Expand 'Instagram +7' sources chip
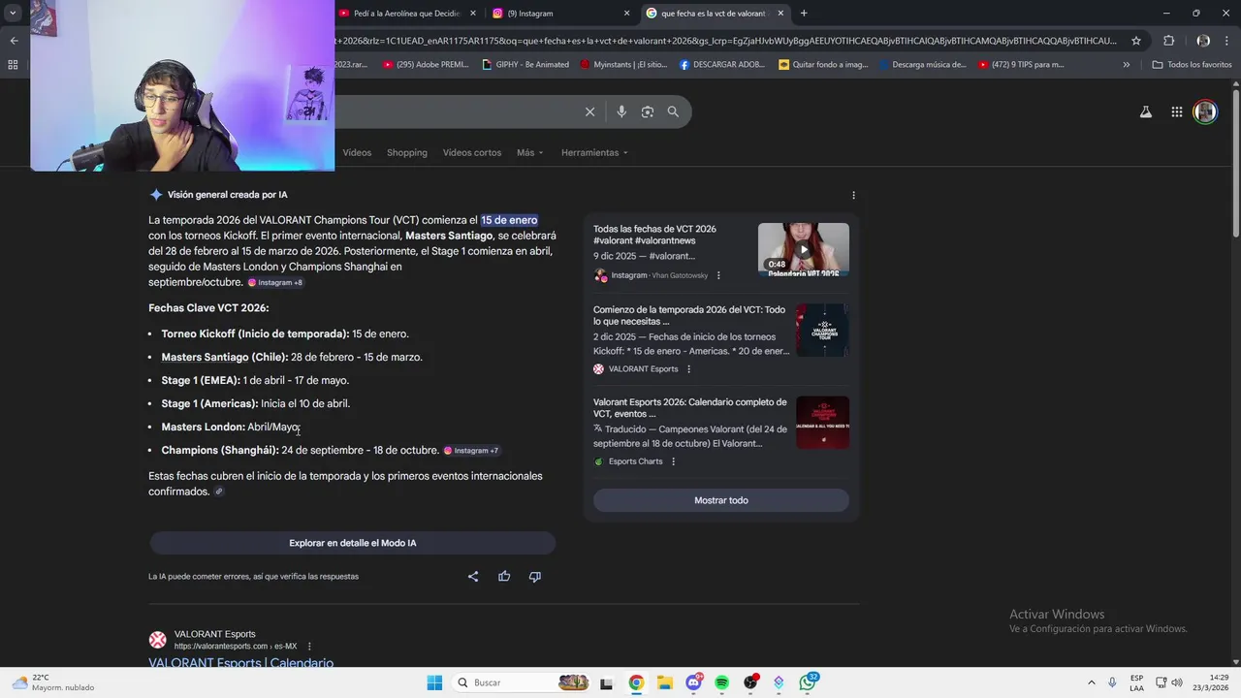This screenshot has height=698, width=1241. click(x=471, y=451)
